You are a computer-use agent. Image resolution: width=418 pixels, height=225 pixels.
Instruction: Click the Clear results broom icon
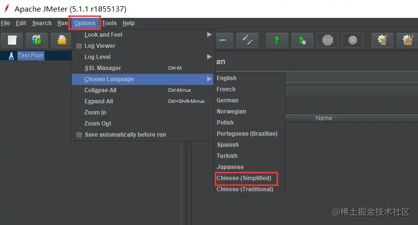(x=383, y=40)
